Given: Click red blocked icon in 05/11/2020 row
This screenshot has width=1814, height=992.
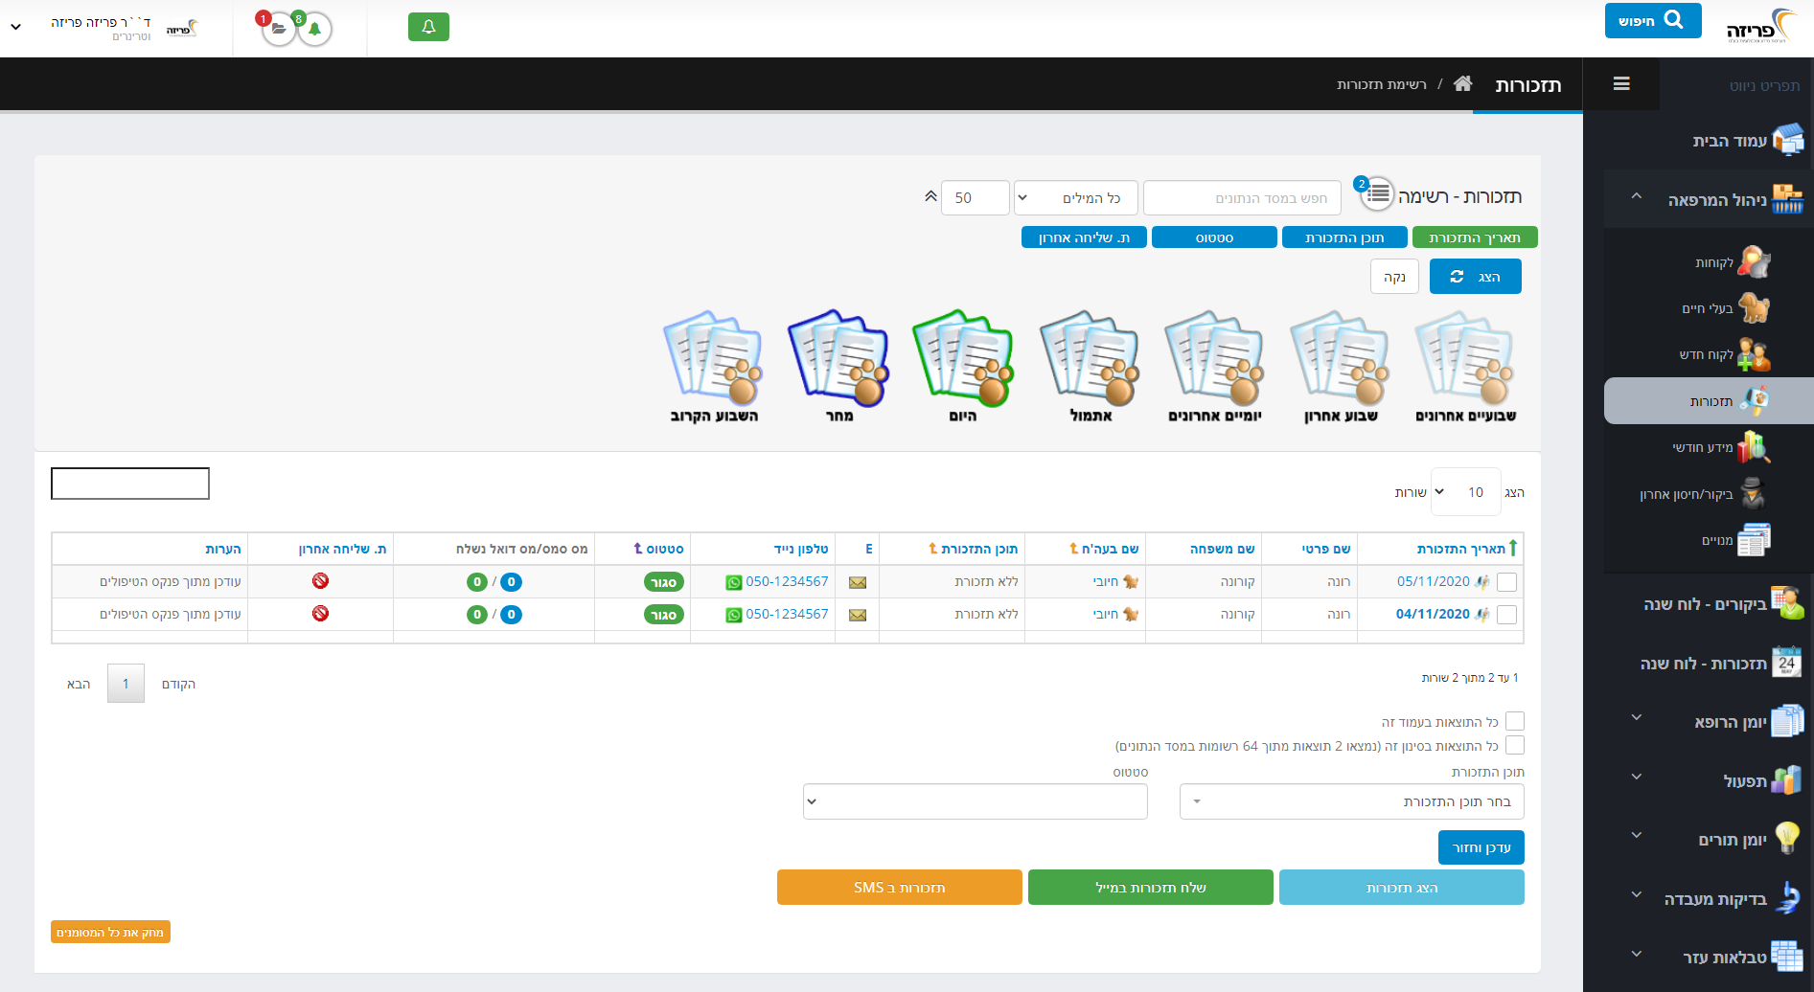Looking at the screenshot, I should coord(321,580).
